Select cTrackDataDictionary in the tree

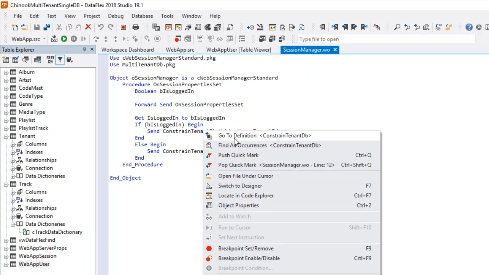(x=57, y=232)
